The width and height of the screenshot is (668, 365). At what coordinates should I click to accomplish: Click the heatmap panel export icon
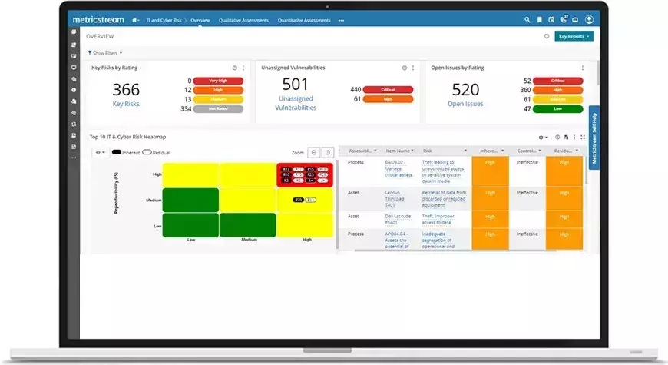[x=566, y=138]
